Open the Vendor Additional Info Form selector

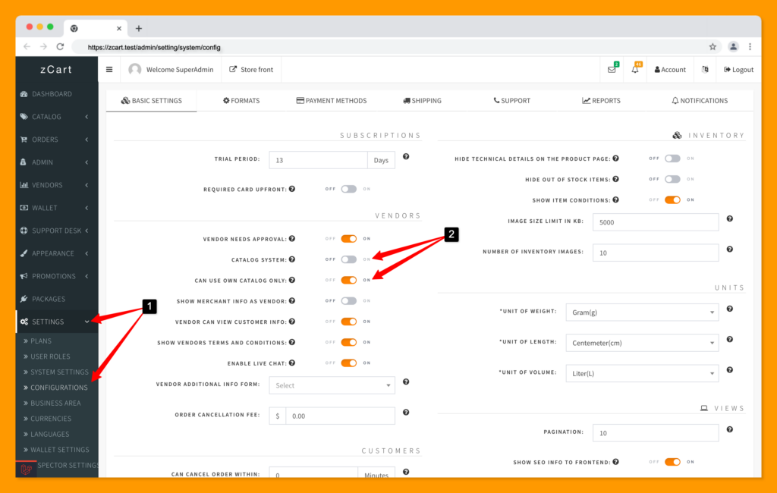click(332, 385)
